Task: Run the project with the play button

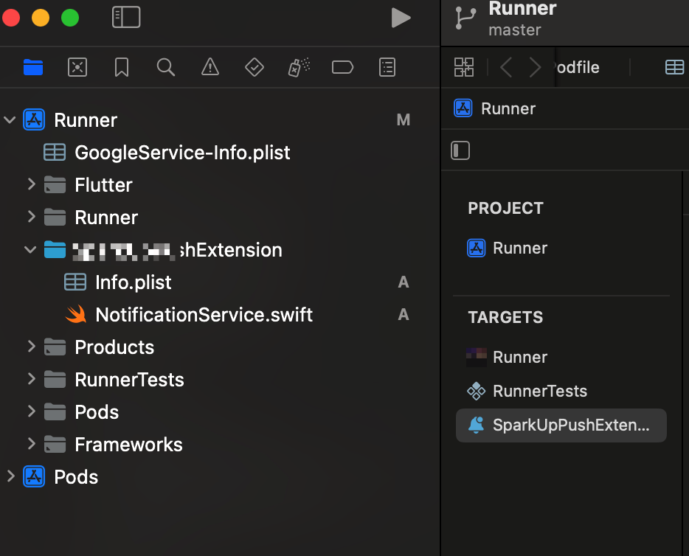Action: pyautogui.click(x=401, y=18)
